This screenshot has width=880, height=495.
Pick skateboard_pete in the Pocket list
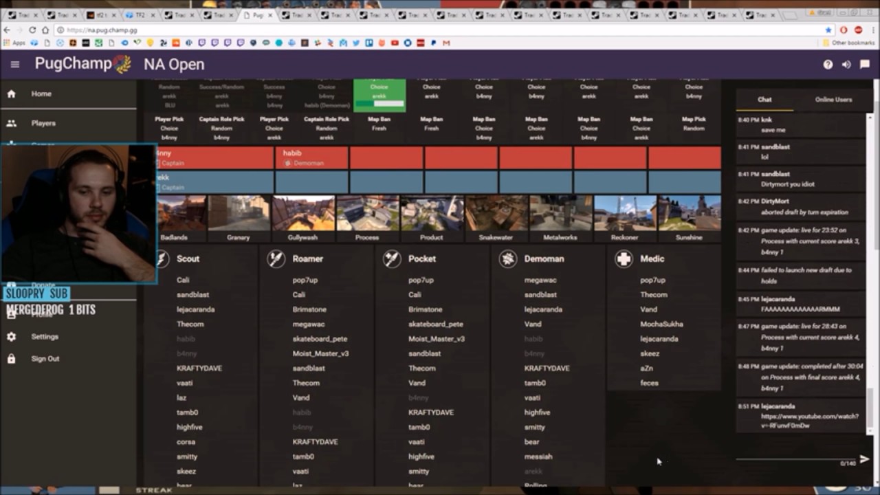tap(436, 324)
